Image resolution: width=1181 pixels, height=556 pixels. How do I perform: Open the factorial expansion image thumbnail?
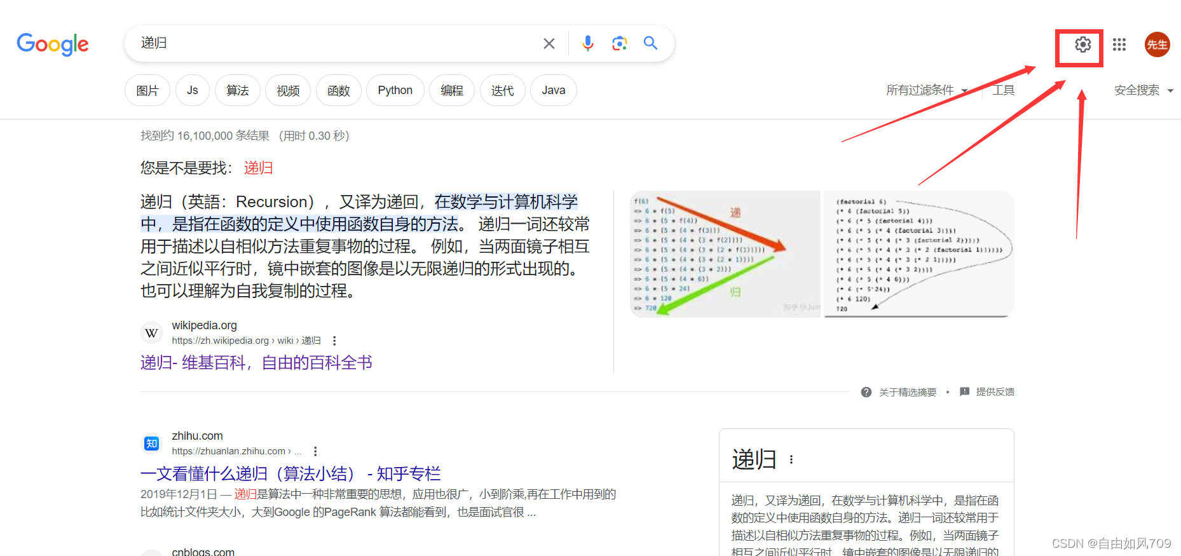tap(918, 254)
